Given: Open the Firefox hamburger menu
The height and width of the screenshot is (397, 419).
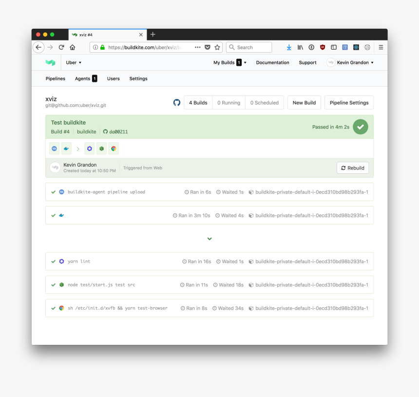Looking at the screenshot, I should point(381,47).
